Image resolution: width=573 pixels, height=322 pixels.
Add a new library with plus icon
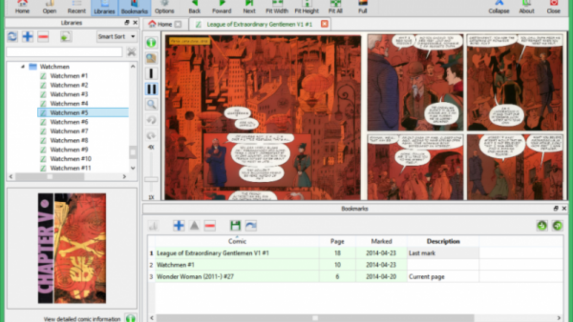pos(28,36)
